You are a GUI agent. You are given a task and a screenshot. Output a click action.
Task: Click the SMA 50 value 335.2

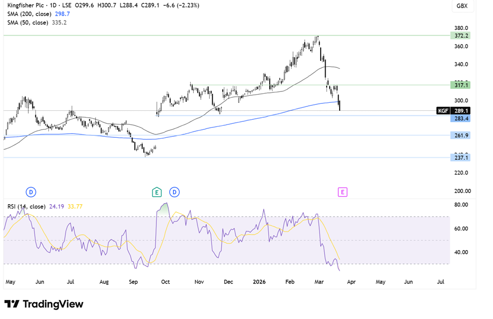pos(59,22)
